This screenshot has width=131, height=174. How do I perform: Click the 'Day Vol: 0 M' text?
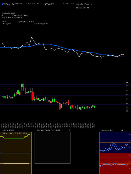pos(82,8)
